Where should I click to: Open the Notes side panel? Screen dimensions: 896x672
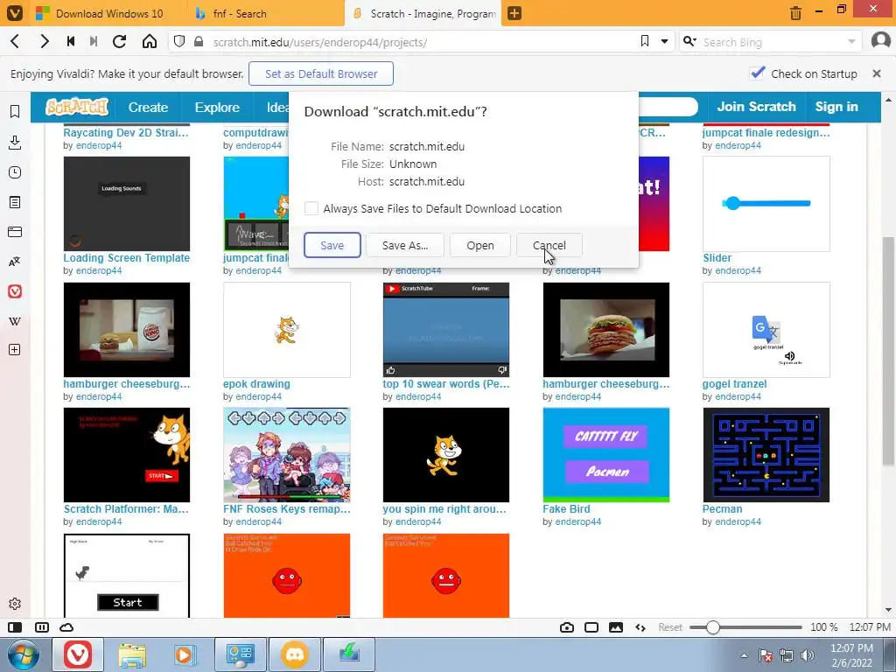click(x=15, y=202)
